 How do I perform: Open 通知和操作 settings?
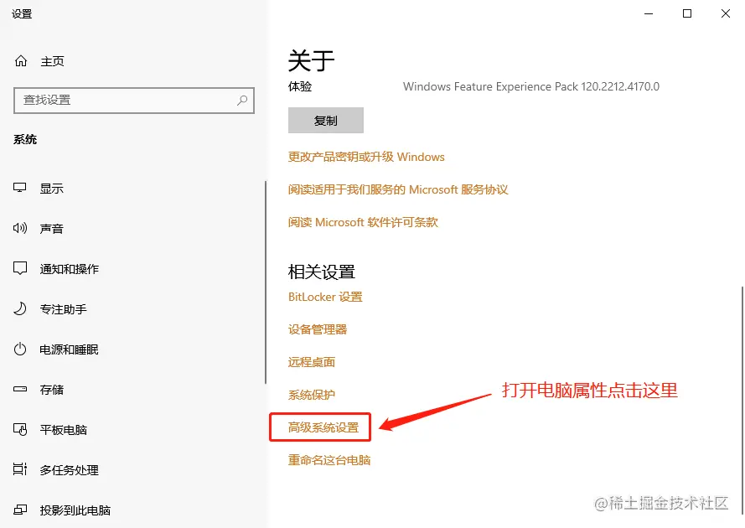click(x=70, y=269)
